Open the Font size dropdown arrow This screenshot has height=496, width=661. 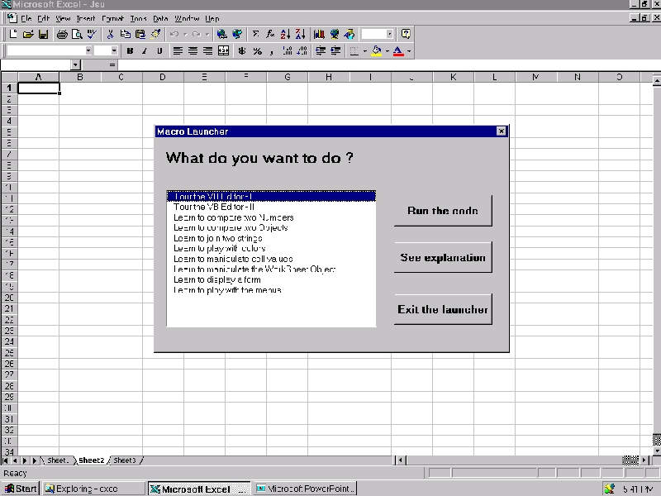tap(114, 50)
